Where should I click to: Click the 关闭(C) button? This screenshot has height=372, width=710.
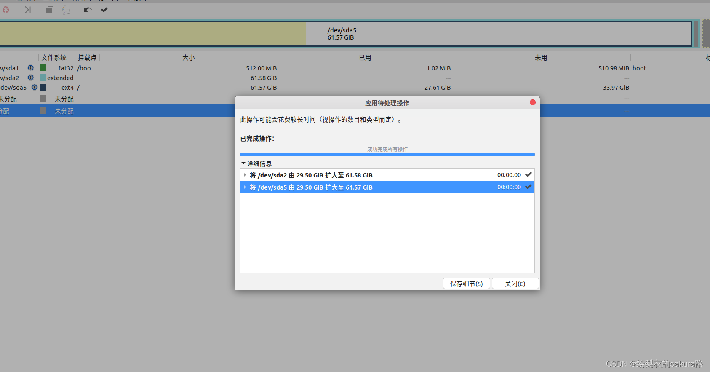(x=515, y=284)
